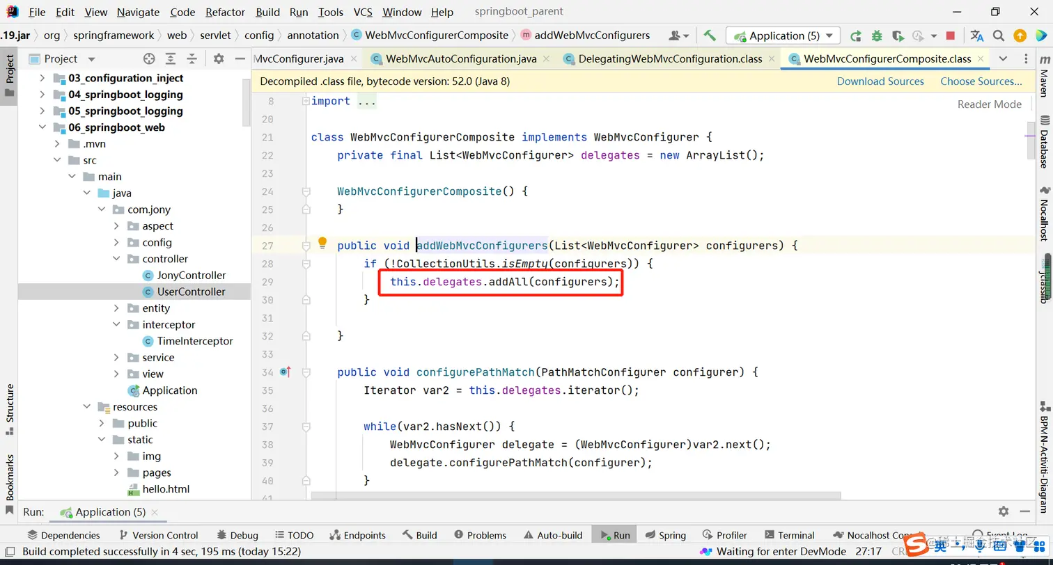Close the WebMvcAutoConfiguration.java tab

tap(546, 59)
